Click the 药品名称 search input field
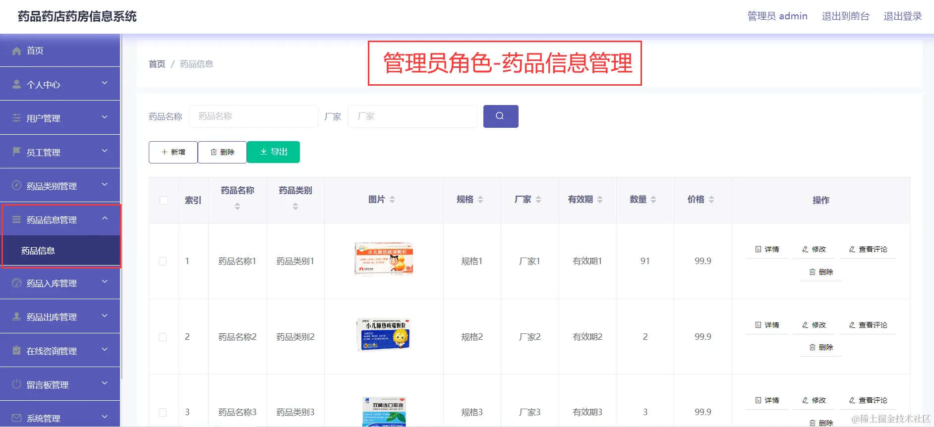This screenshot has width=934, height=427. pyautogui.click(x=253, y=116)
